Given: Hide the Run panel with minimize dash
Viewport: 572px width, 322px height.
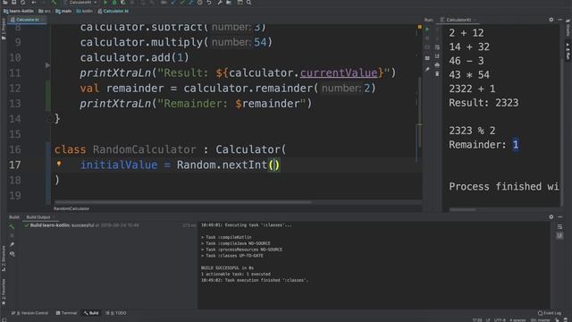Looking at the screenshot, I should coord(560,20).
